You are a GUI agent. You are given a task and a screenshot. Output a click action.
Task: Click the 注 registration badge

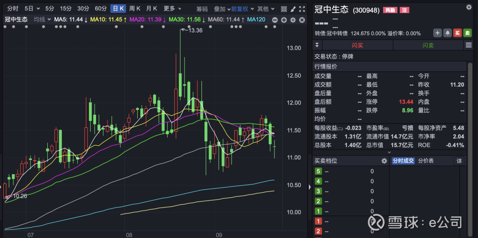pos(404,10)
